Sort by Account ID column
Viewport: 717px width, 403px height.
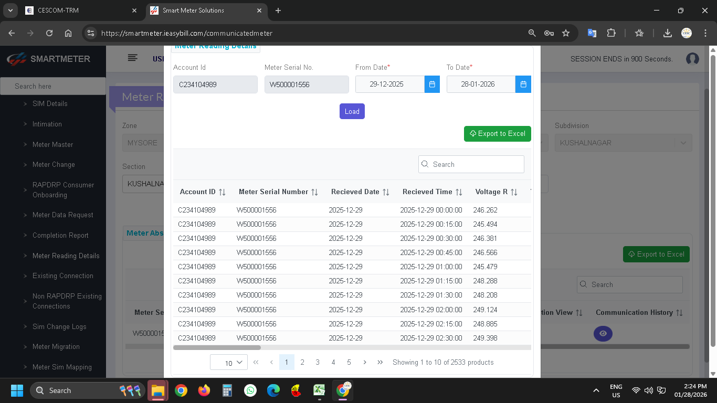[222, 193]
